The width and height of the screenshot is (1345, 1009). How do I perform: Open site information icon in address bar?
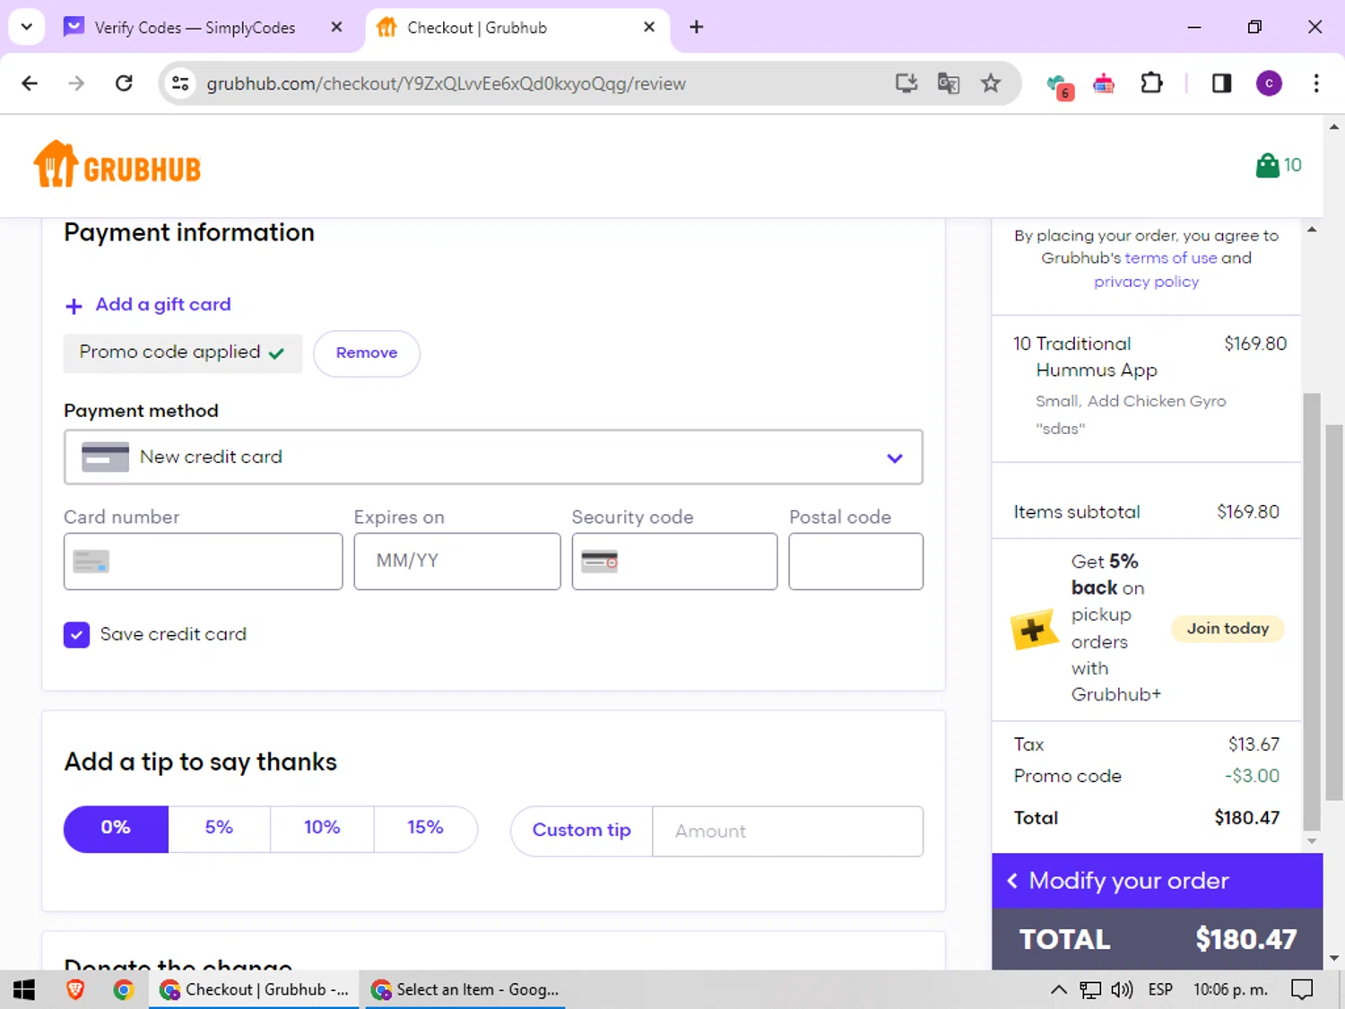180,83
